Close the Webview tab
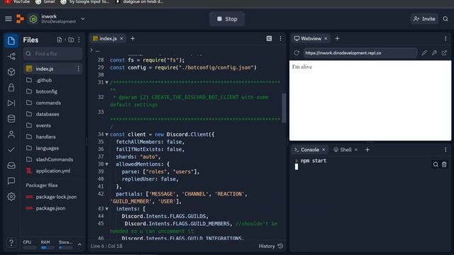This screenshot has width=454, height=255. (326, 38)
